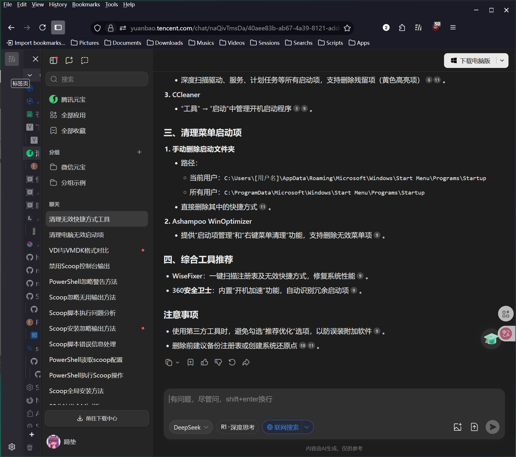Regenerate the answer with retry icon

(232, 362)
